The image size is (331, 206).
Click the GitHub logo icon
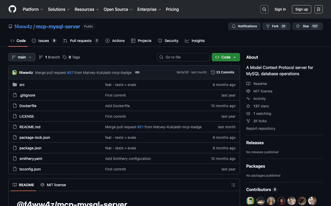(x=12, y=9)
